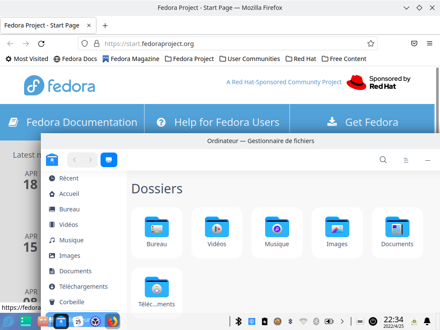Image resolution: width=440 pixels, height=330 pixels.
Task: Open the Téléc...ments downloads folder
Action: click(156, 293)
